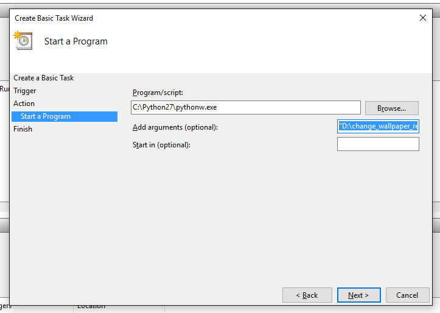Cancel the Create Basic Task Wizard

(x=407, y=295)
